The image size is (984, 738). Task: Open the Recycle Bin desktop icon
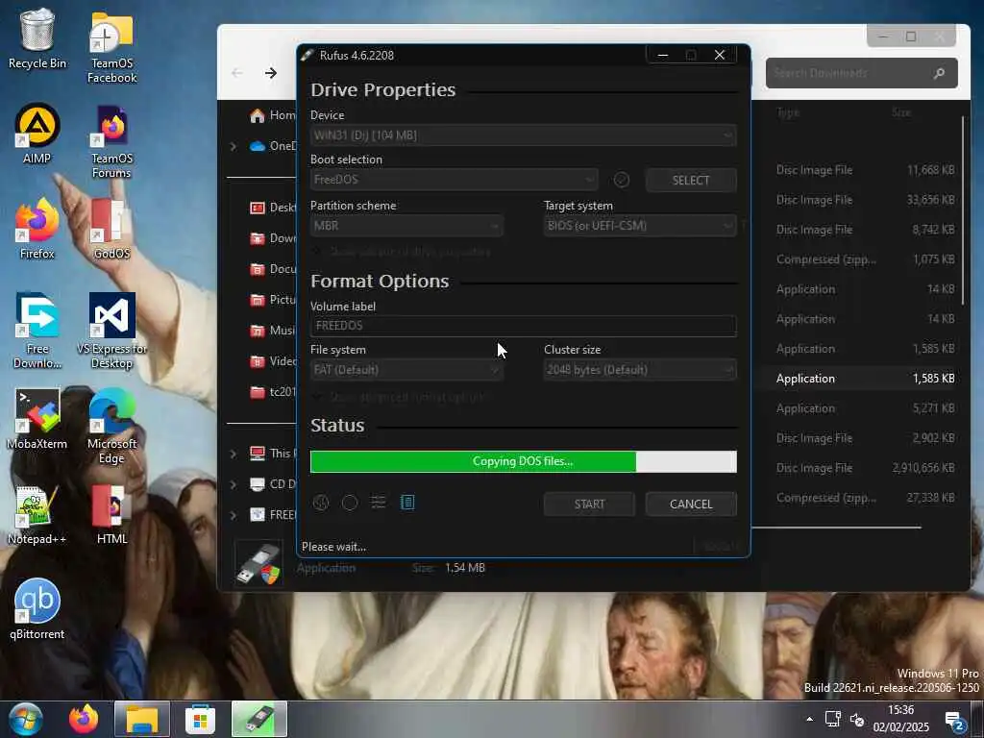click(x=37, y=38)
